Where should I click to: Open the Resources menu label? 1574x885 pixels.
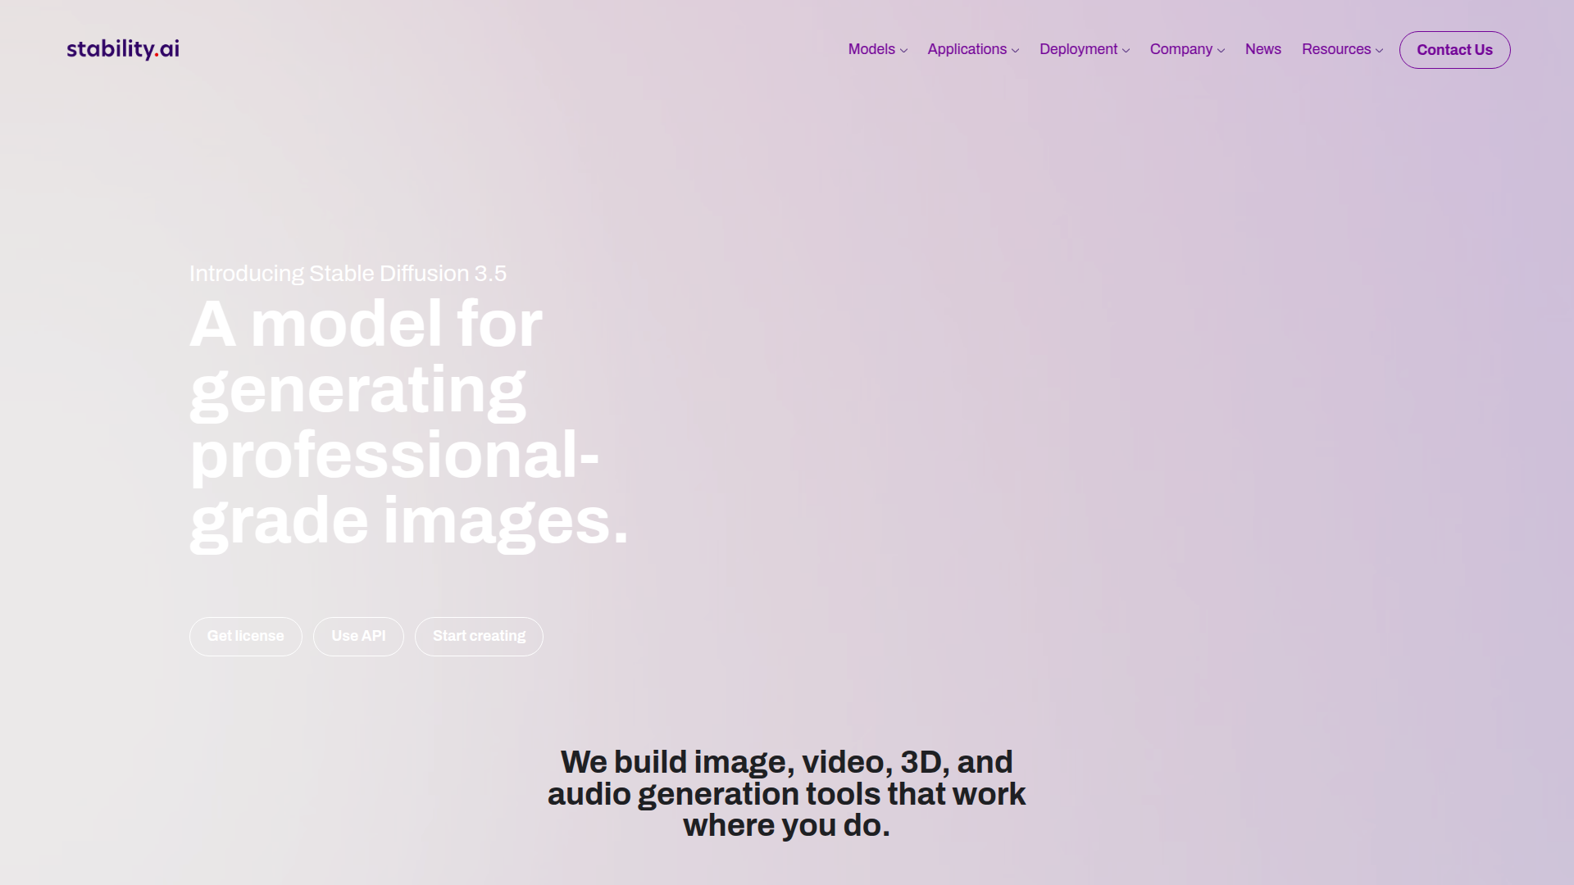tap(1335, 49)
